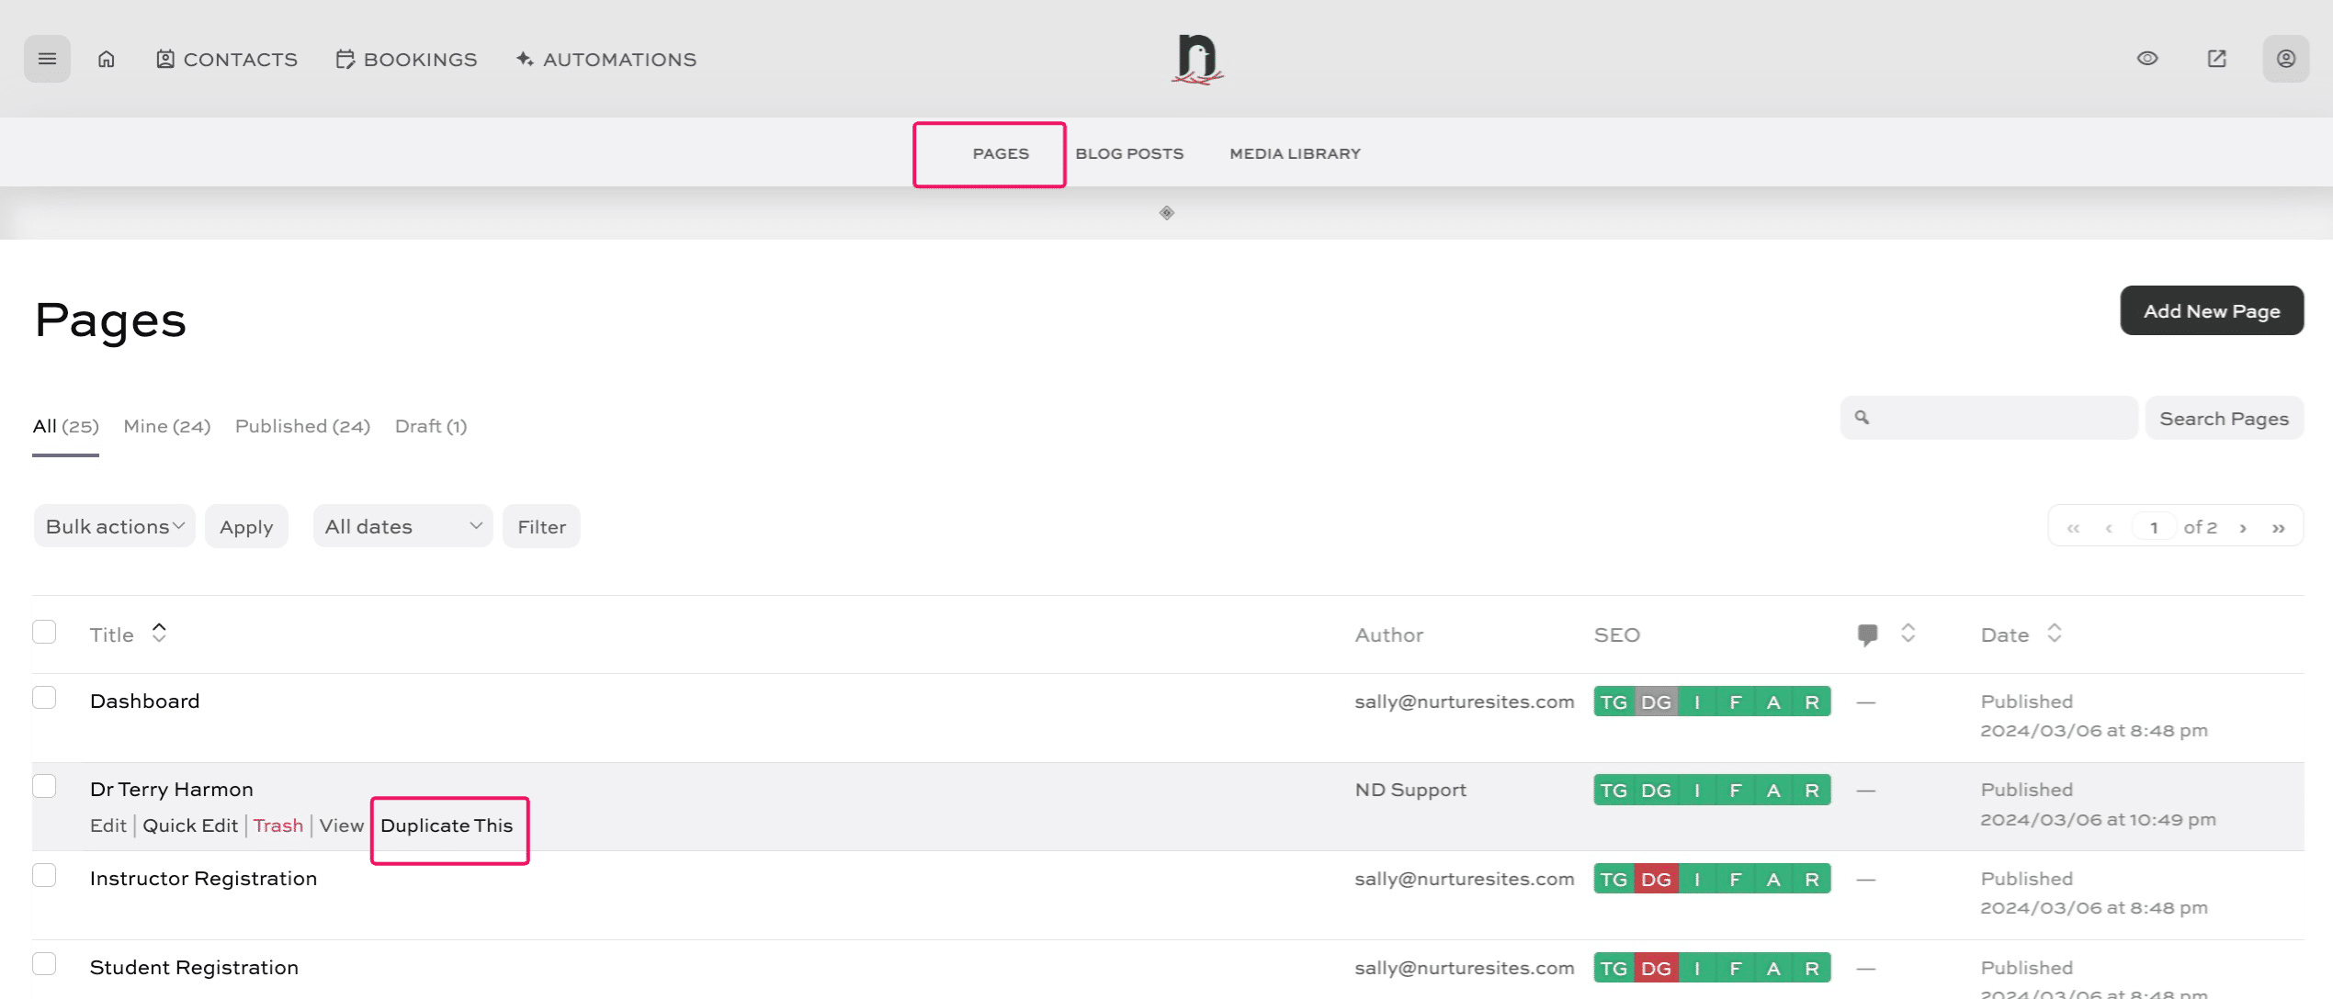Open the hamburger menu icon
2333x999 pixels.
(47, 59)
